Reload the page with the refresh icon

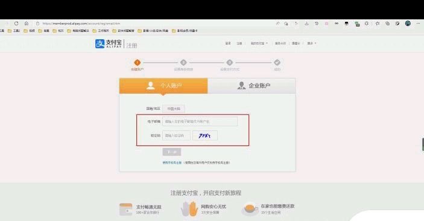(16, 24)
